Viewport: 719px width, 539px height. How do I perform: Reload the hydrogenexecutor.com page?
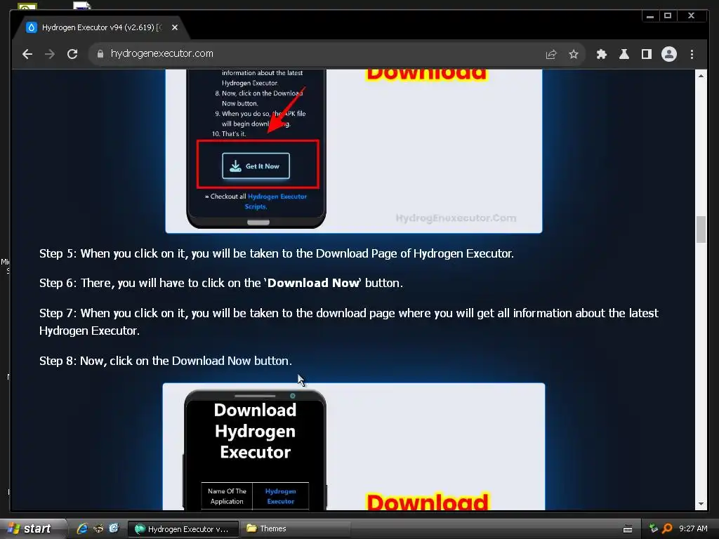72,54
